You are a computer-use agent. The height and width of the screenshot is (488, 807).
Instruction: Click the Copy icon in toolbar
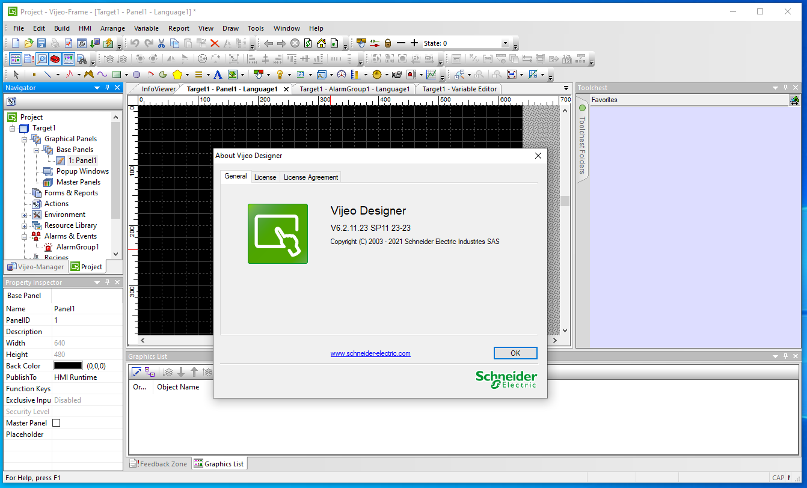tap(175, 43)
